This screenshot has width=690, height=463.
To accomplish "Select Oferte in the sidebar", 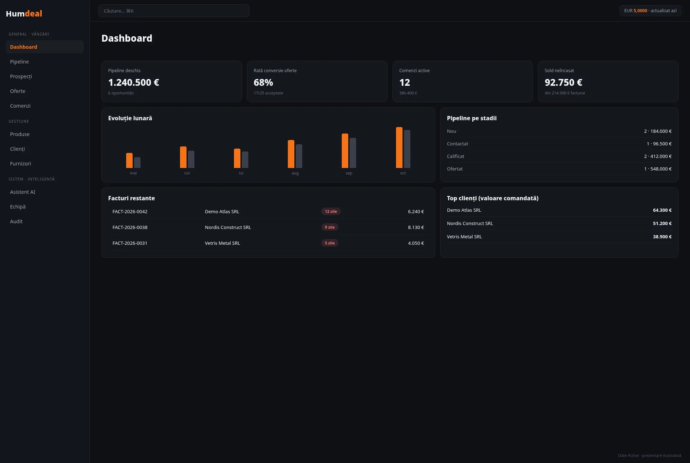I will point(45,91).
